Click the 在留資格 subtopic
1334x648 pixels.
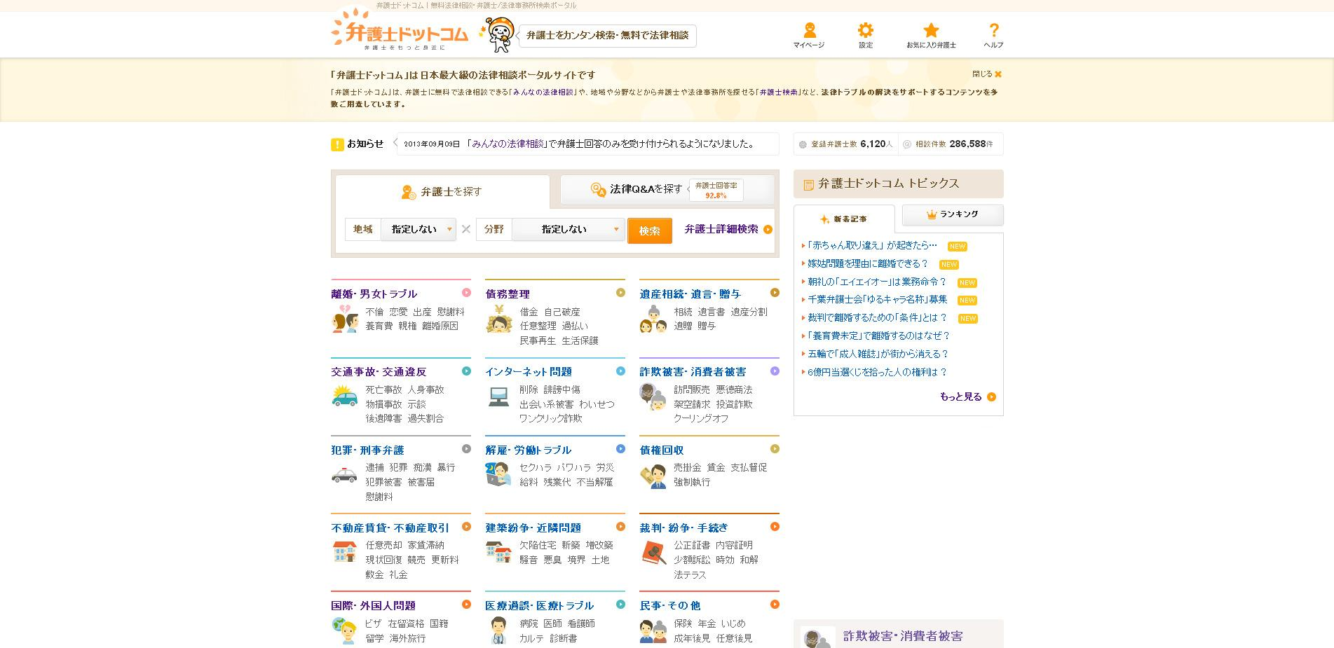click(x=407, y=623)
